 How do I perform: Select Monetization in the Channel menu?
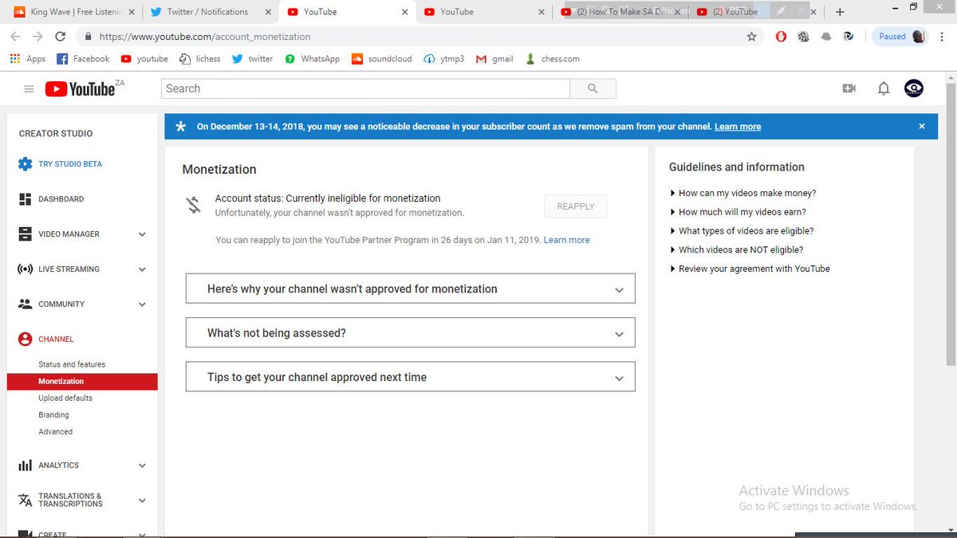tap(82, 381)
